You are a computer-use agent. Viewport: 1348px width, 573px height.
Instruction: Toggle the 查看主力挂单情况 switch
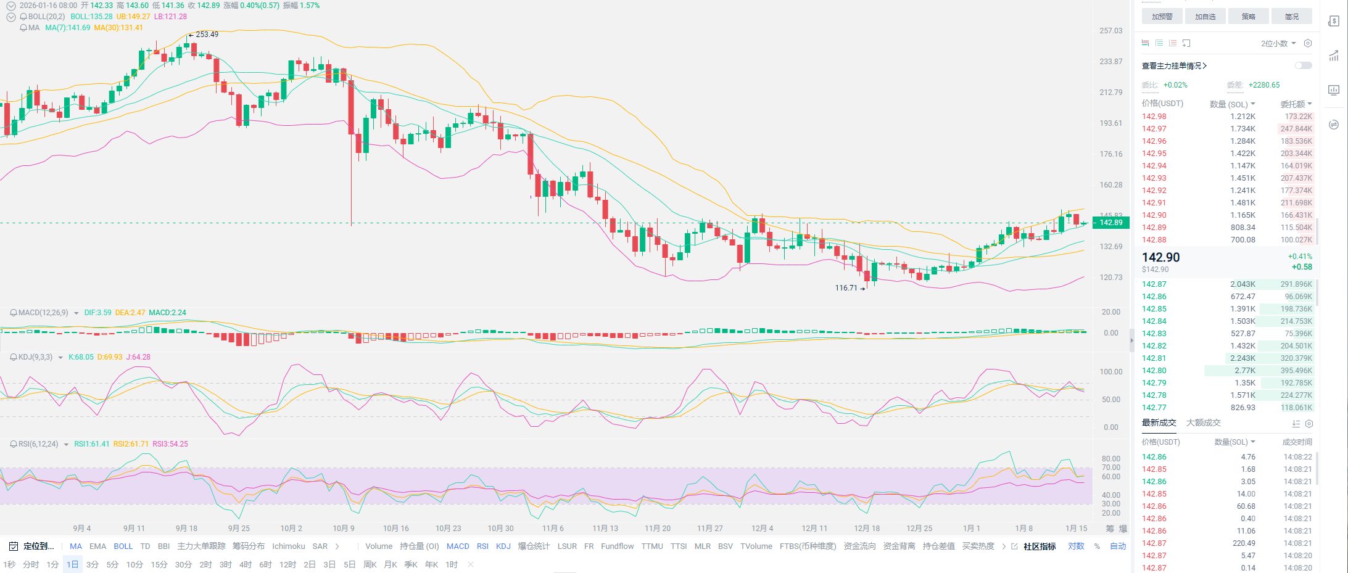pyautogui.click(x=1303, y=65)
